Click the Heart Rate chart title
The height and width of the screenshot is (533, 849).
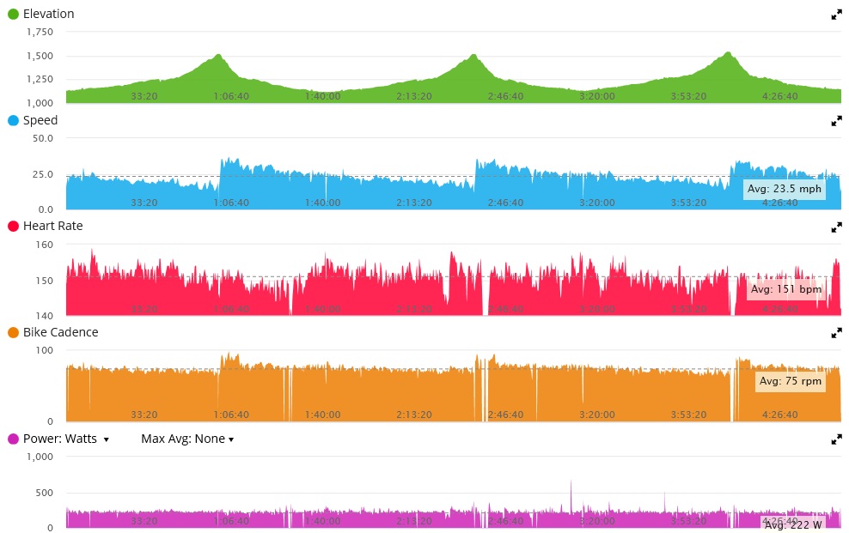click(x=52, y=226)
